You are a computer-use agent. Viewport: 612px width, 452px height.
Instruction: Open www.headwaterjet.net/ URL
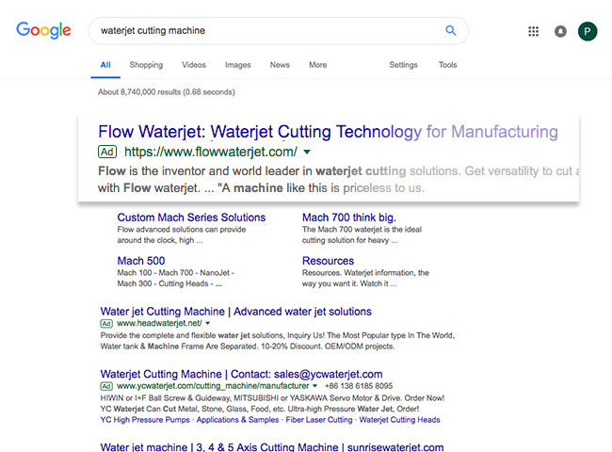point(159,323)
